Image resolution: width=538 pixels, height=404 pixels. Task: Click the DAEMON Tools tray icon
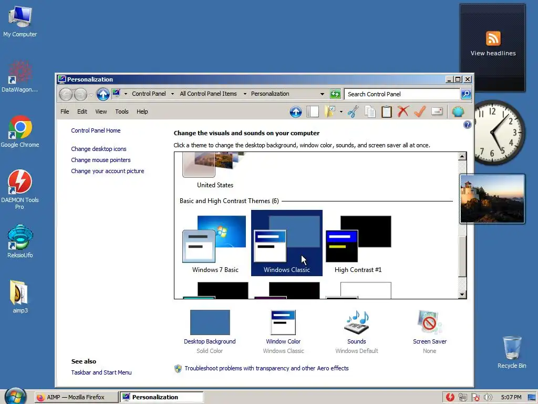click(x=450, y=397)
